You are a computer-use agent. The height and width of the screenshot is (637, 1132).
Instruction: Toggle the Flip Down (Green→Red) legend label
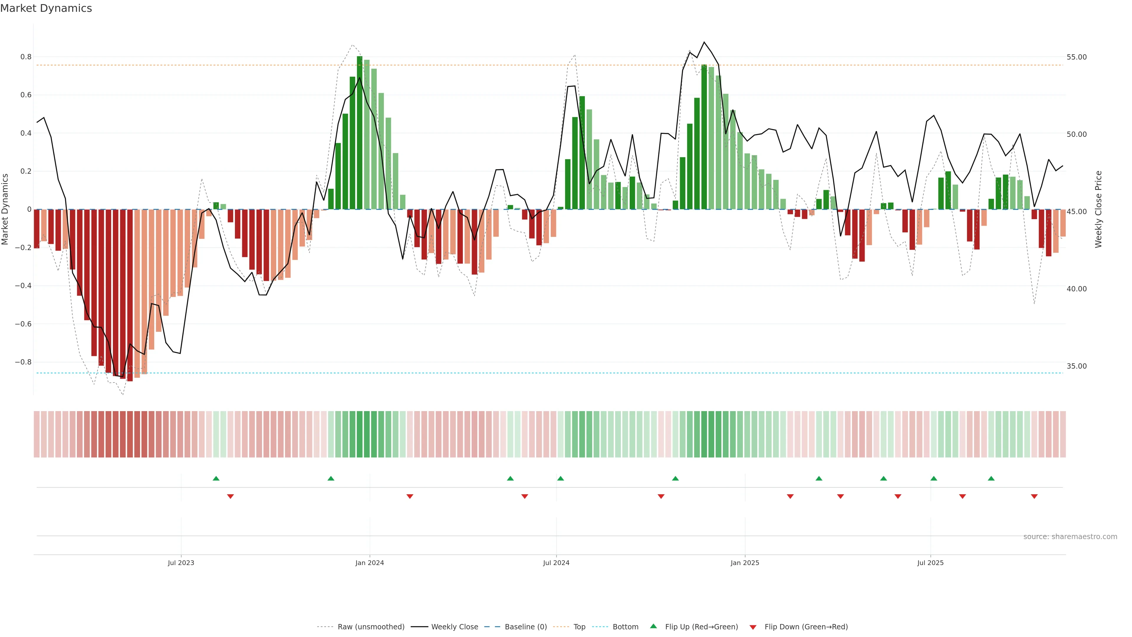(806, 627)
